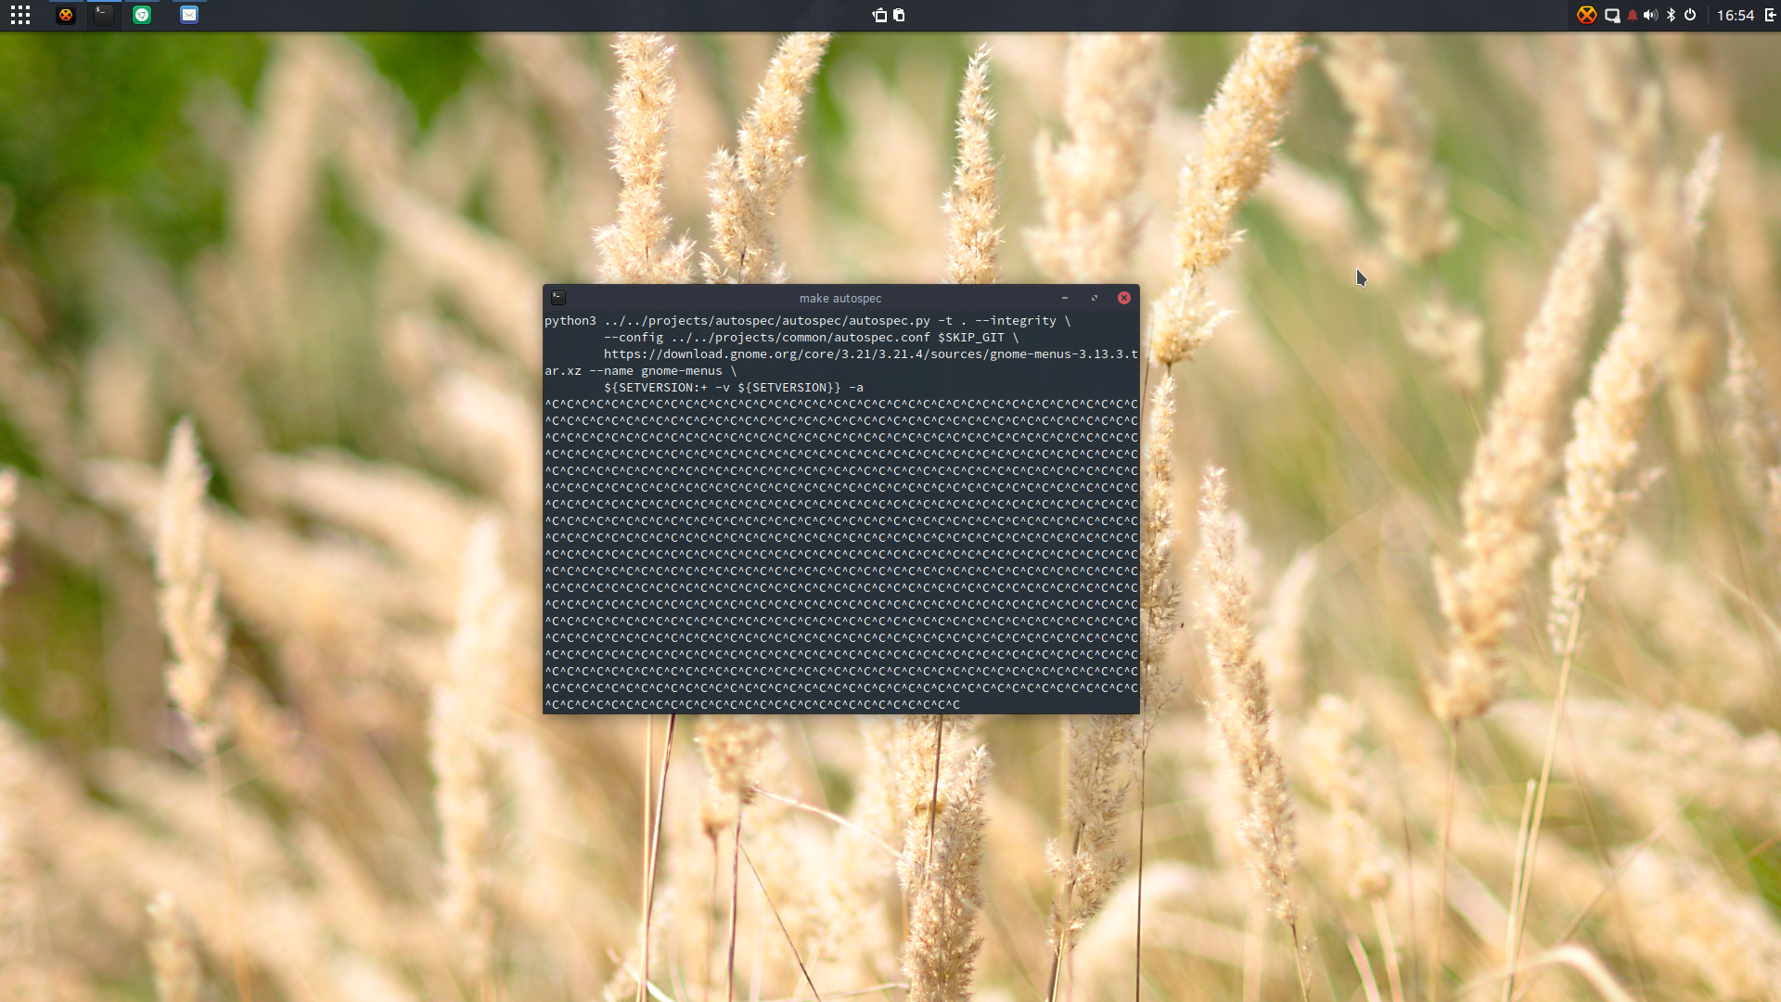Click the 'make autospec' title bar
The height and width of the screenshot is (1002, 1781).
tap(840, 298)
